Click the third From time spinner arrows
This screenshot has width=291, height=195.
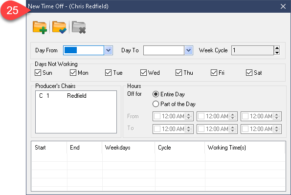click(277, 116)
